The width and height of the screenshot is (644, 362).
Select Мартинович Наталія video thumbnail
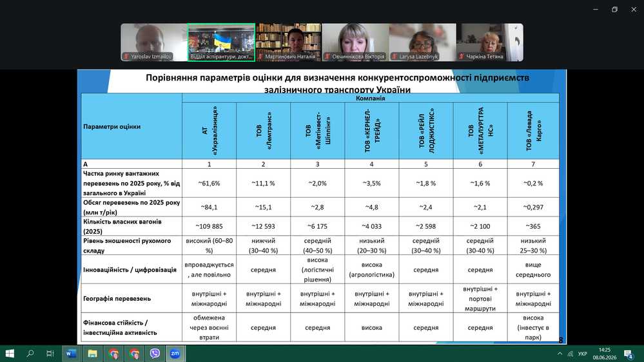coord(288,43)
